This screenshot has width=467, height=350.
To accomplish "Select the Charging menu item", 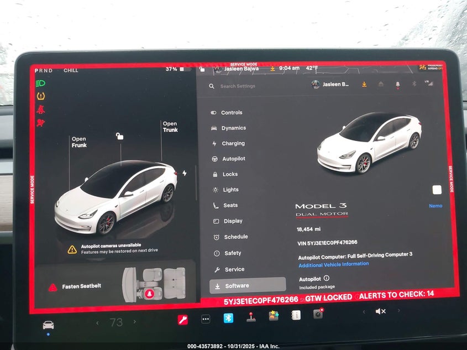I will point(233,143).
